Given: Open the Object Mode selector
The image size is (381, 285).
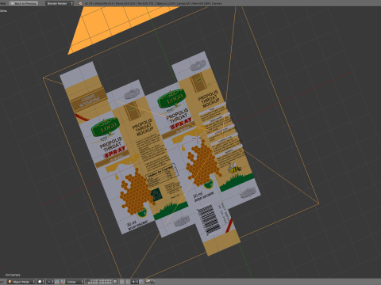Looking at the screenshot, I should (21, 282).
